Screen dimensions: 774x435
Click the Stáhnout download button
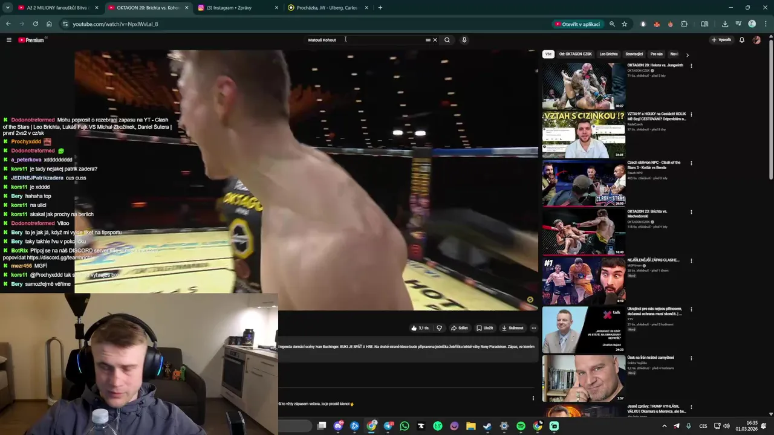tap(512, 328)
